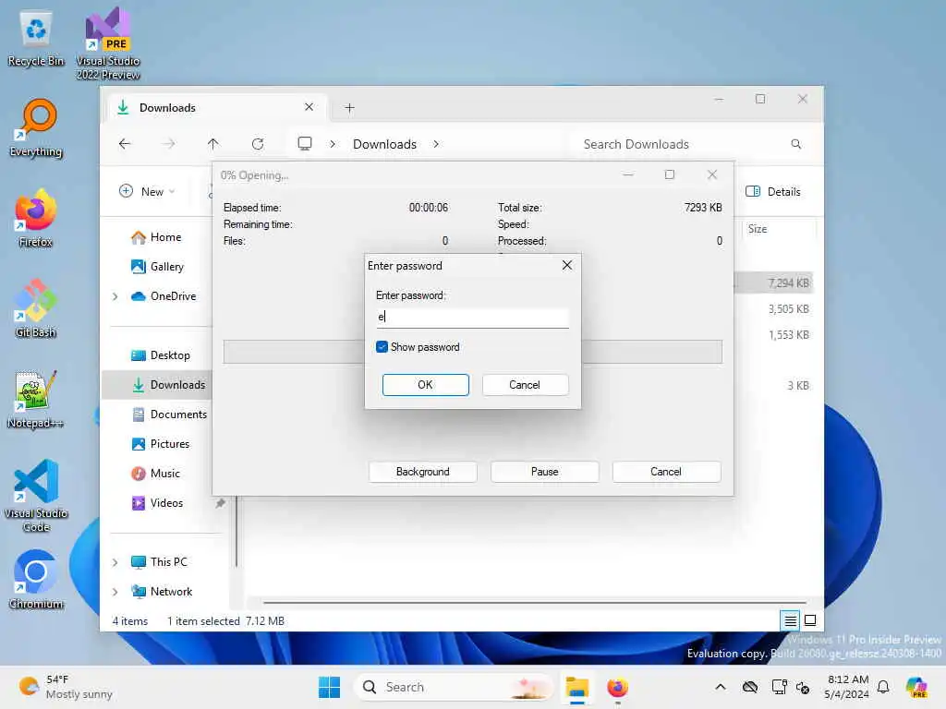Pause the archive opening operation
946x709 pixels.
tap(544, 472)
